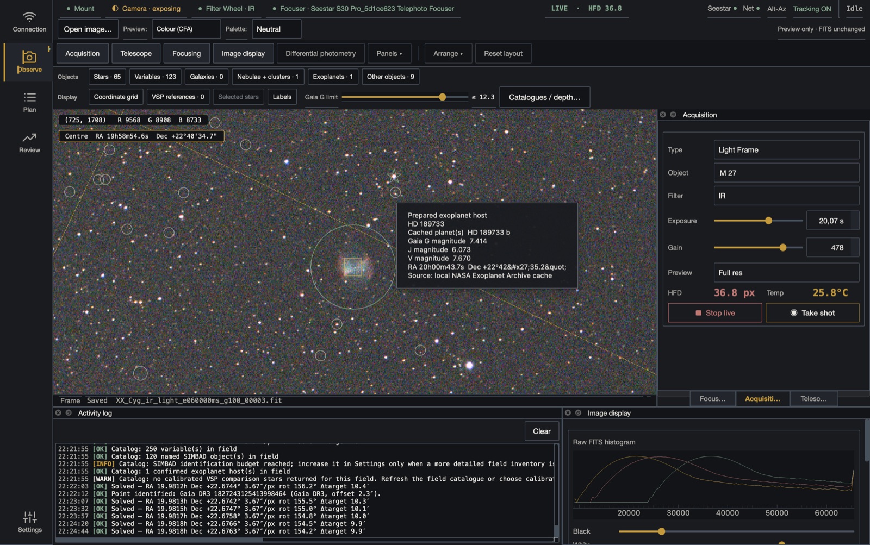Open the Palette Neutral dropdown
The height and width of the screenshot is (545, 870).
[276, 29]
